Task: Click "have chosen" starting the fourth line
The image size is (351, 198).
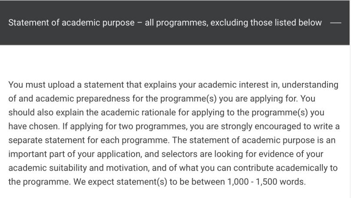Action: tap(34, 126)
